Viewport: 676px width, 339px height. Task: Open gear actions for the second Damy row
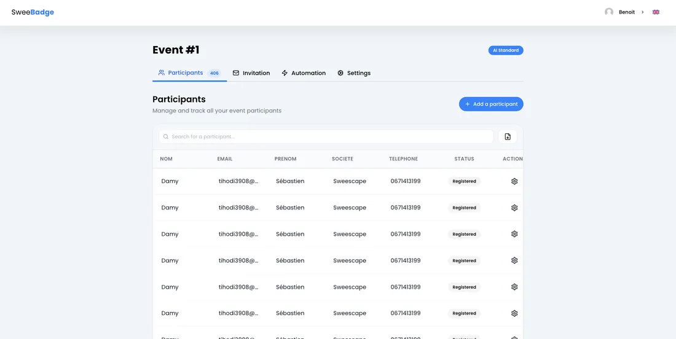pyautogui.click(x=514, y=208)
